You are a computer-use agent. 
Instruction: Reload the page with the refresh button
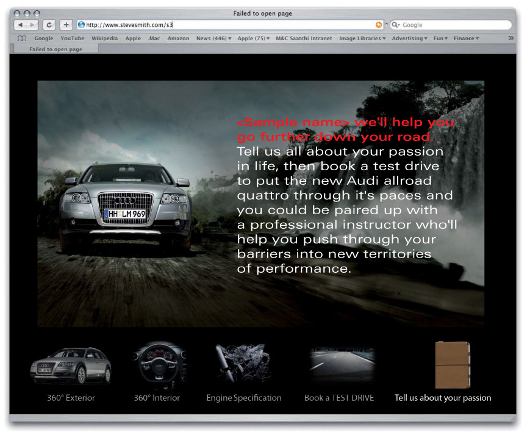coord(49,24)
